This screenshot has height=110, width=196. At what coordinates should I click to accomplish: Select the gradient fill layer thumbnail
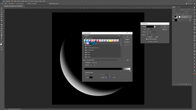point(176,17)
